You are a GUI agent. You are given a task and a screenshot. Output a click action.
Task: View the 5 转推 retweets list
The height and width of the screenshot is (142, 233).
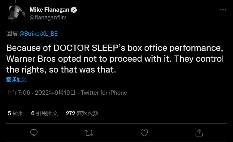pos(16,113)
